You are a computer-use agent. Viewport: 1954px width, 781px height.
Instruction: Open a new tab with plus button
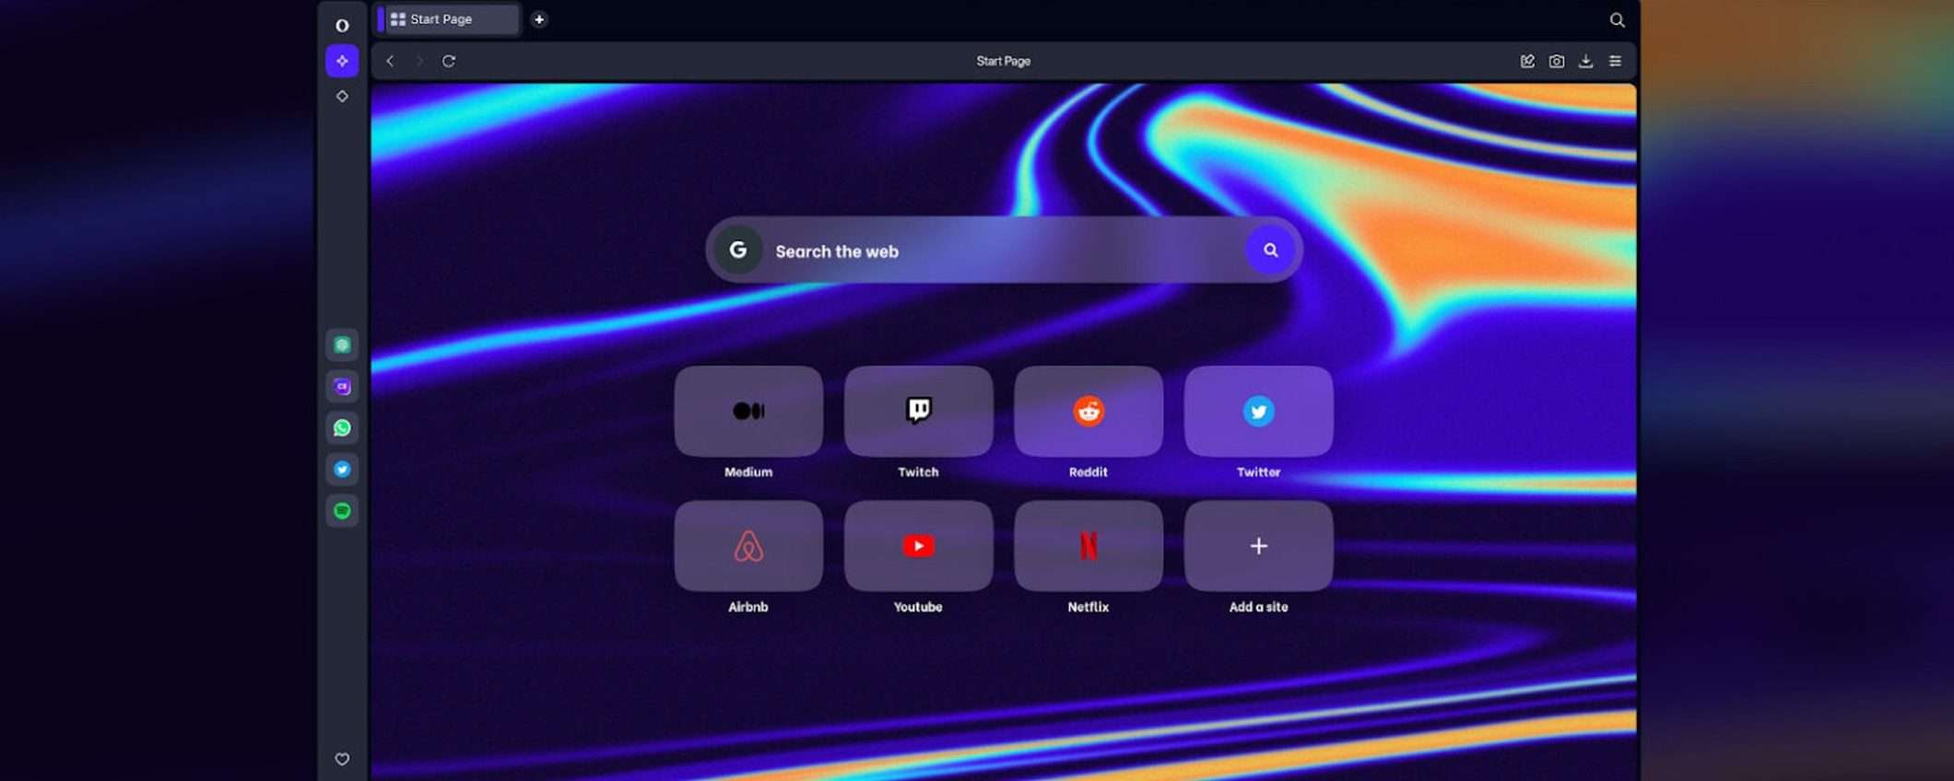[x=539, y=19]
